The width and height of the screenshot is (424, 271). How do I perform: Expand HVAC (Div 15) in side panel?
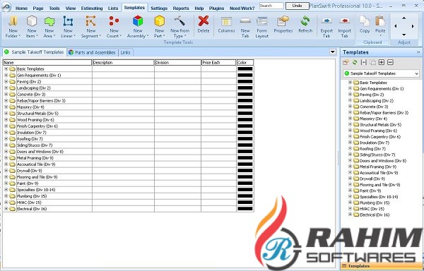tap(350, 208)
